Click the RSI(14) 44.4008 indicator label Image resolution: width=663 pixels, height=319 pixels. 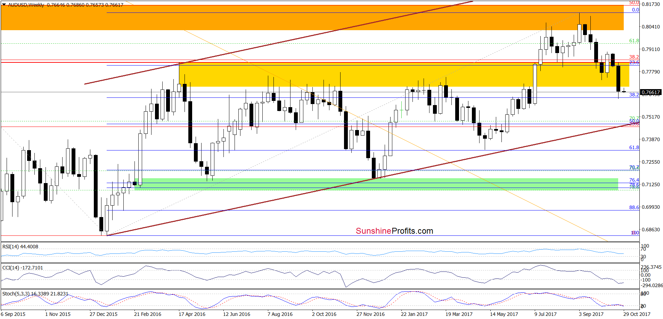pyautogui.click(x=20, y=247)
